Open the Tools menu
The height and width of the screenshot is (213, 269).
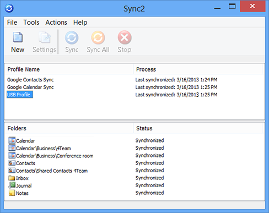[31, 23]
